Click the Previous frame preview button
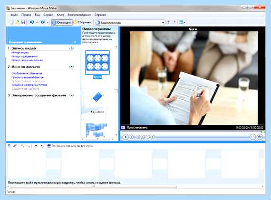 coord(143,137)
